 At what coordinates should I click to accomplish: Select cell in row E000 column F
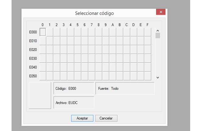tap(148, 32)
